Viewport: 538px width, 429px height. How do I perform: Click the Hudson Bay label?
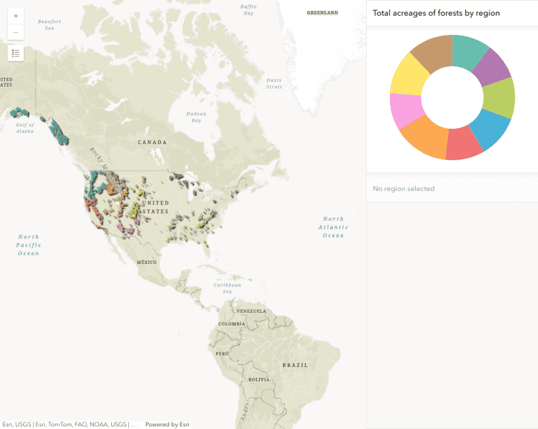point(196,117)
